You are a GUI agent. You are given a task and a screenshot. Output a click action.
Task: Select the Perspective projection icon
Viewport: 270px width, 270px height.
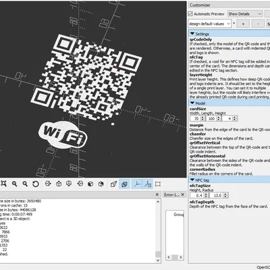pyautogui.click(x=113, y=184)
